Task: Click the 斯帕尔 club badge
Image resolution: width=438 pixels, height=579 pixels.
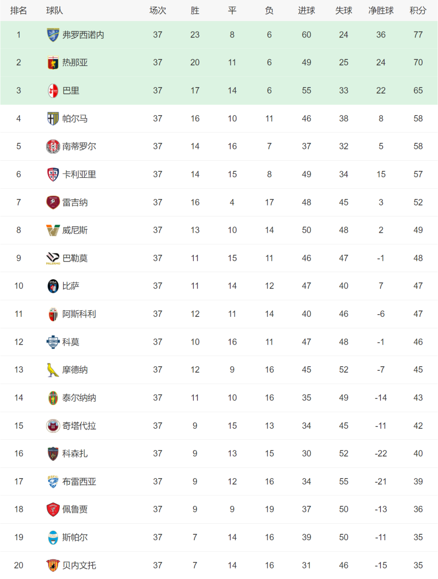Action: 53,537
